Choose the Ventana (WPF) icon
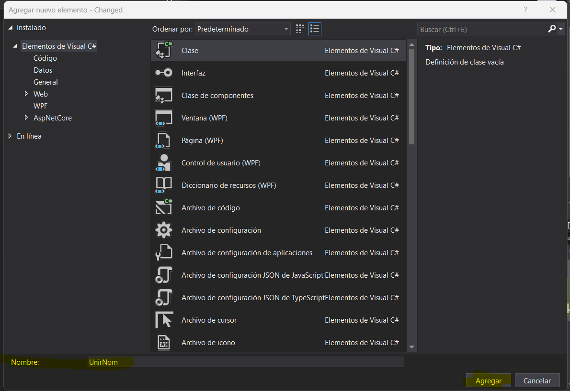This screenshot has width=570, height=391. (x=164, y=118)
